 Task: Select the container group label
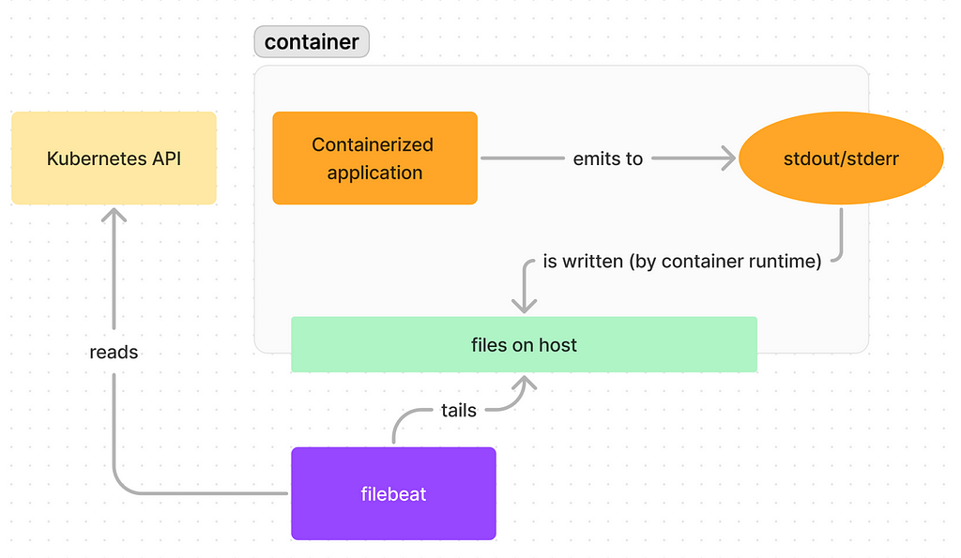[x=312, y=41]
